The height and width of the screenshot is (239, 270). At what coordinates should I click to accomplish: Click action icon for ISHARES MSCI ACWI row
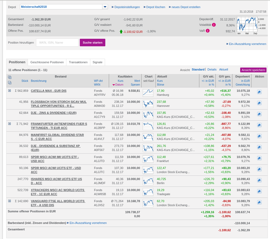click(259, 180)
